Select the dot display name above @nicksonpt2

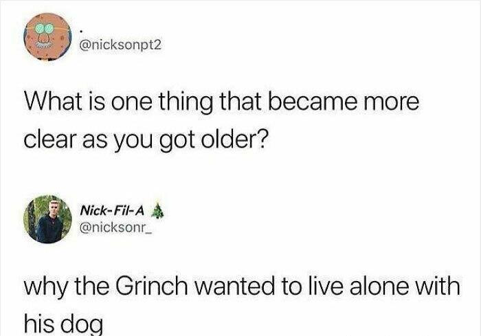81,32
